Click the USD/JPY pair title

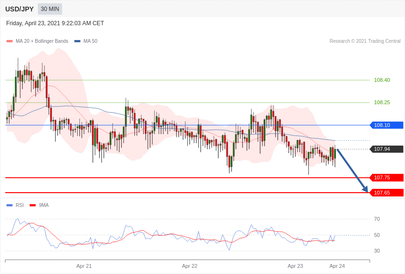pyautogui.click(x=20, y=9)
